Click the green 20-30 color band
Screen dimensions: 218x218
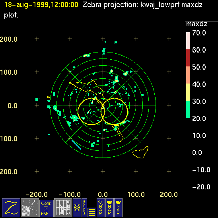coord(188,109)
